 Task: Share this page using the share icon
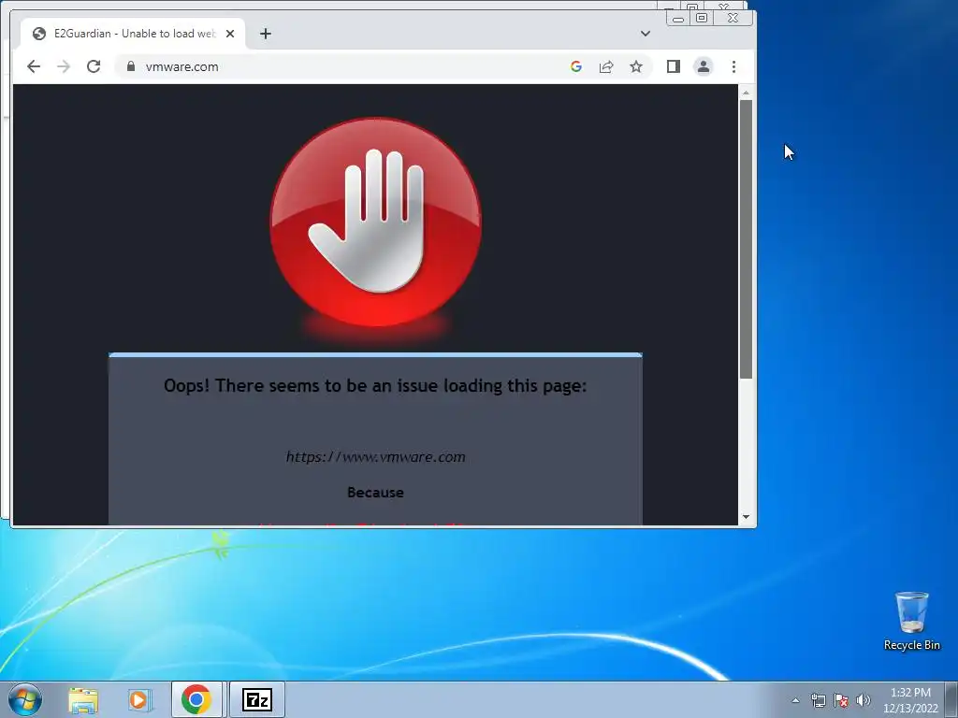pyautogui.click(x=606, y=66)
